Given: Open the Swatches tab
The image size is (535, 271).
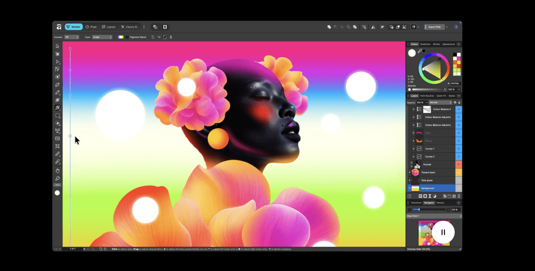Looking at the screenshot, I should [425, 44].
